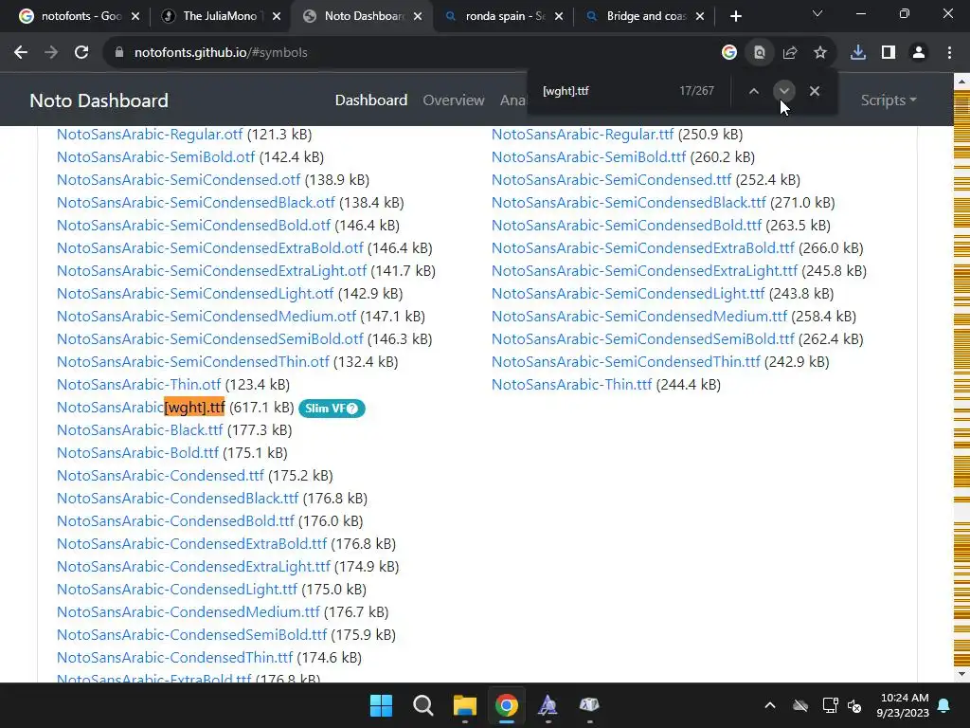Close the Bridge and coast tab

click(x=700, y=17)
